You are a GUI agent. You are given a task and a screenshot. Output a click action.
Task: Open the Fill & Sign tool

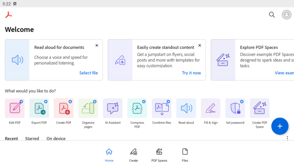click(211, 108)
